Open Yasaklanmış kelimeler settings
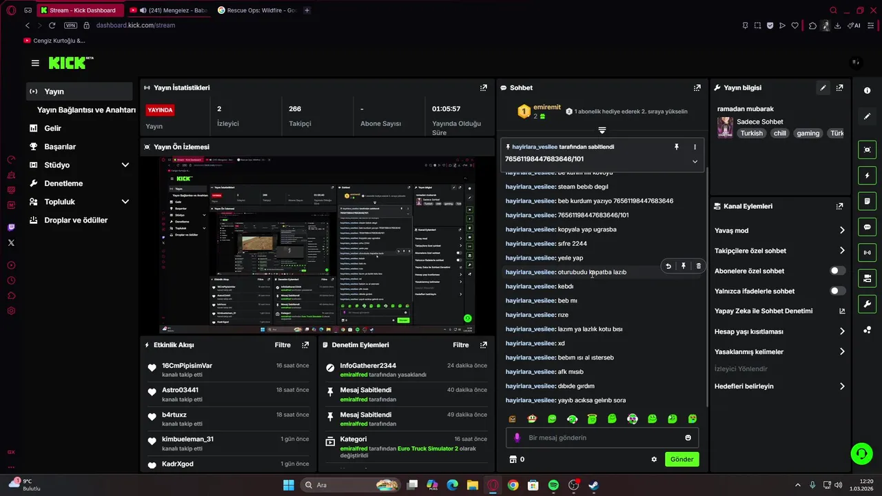 pyautogui.click(x=779, y=351)
